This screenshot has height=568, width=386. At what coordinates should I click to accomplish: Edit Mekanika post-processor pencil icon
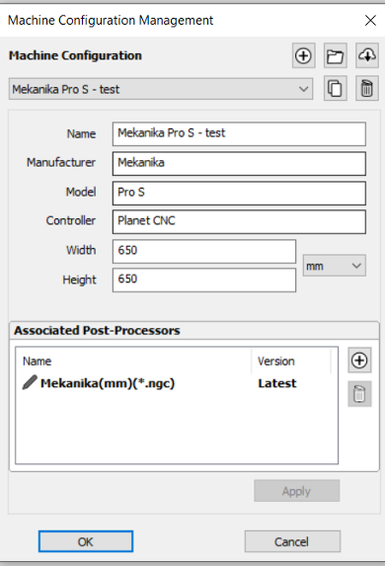[x=30, y=382]
